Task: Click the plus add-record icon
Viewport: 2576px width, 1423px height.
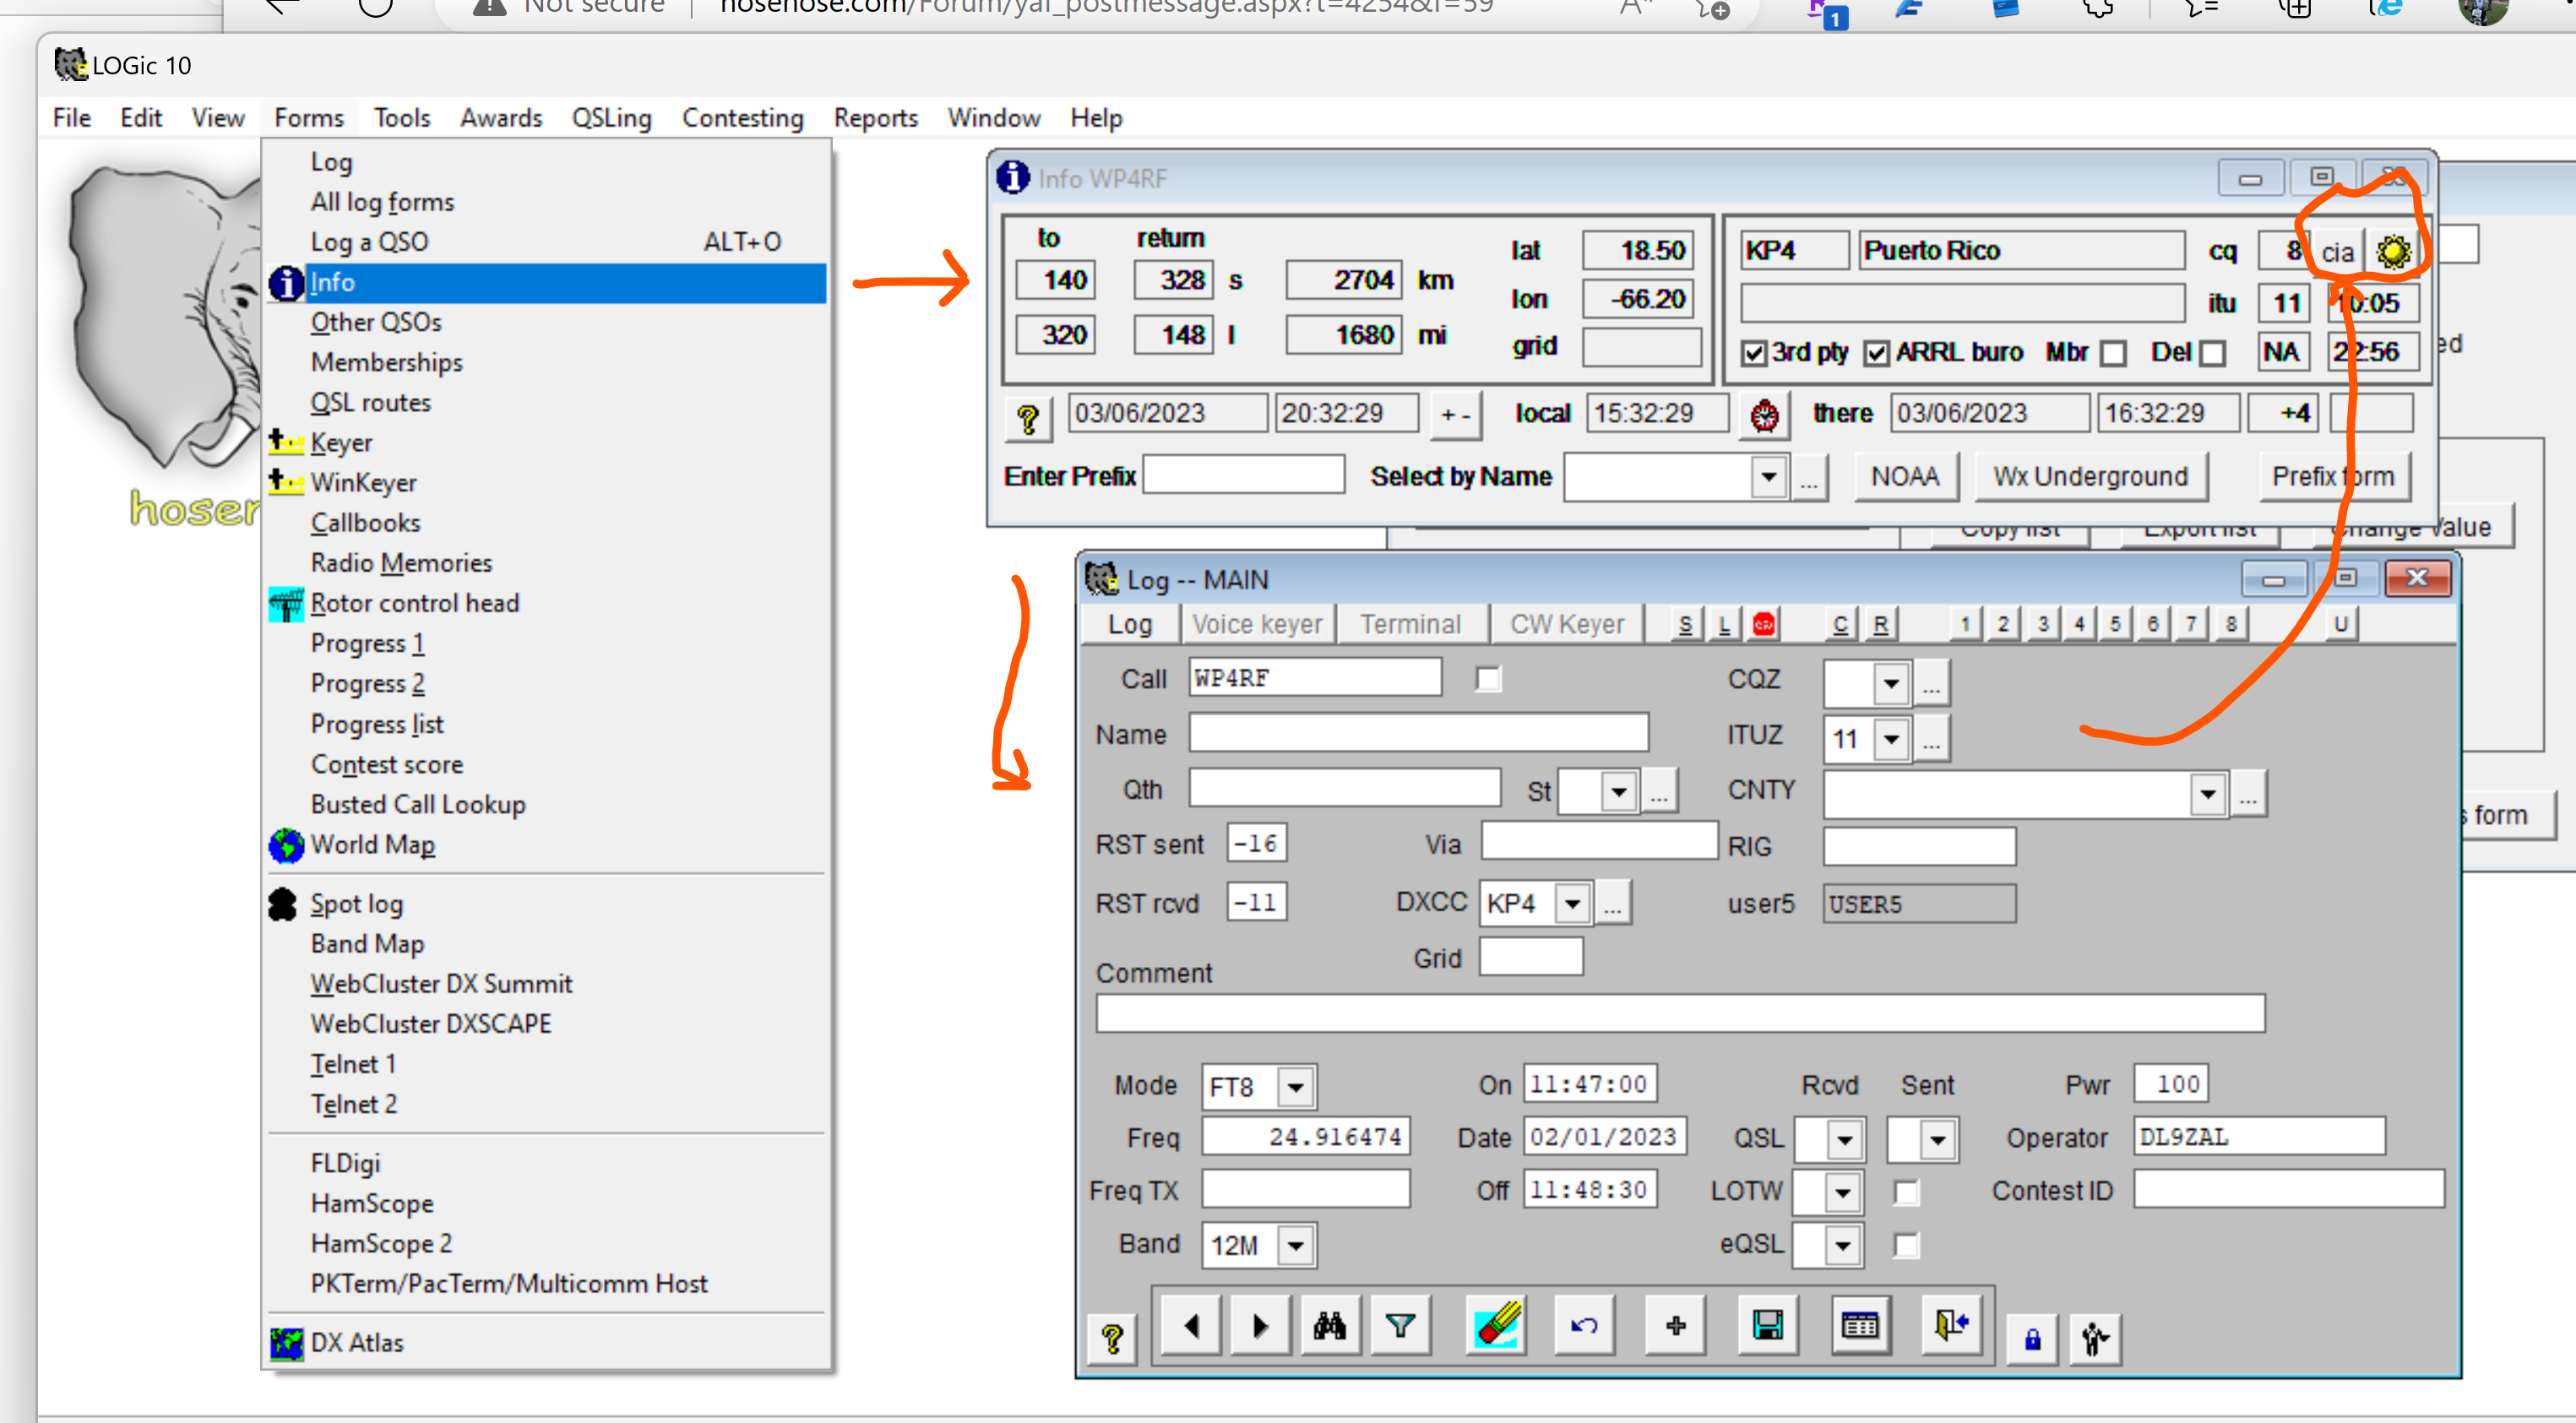Action: tap(1676, 1326)
